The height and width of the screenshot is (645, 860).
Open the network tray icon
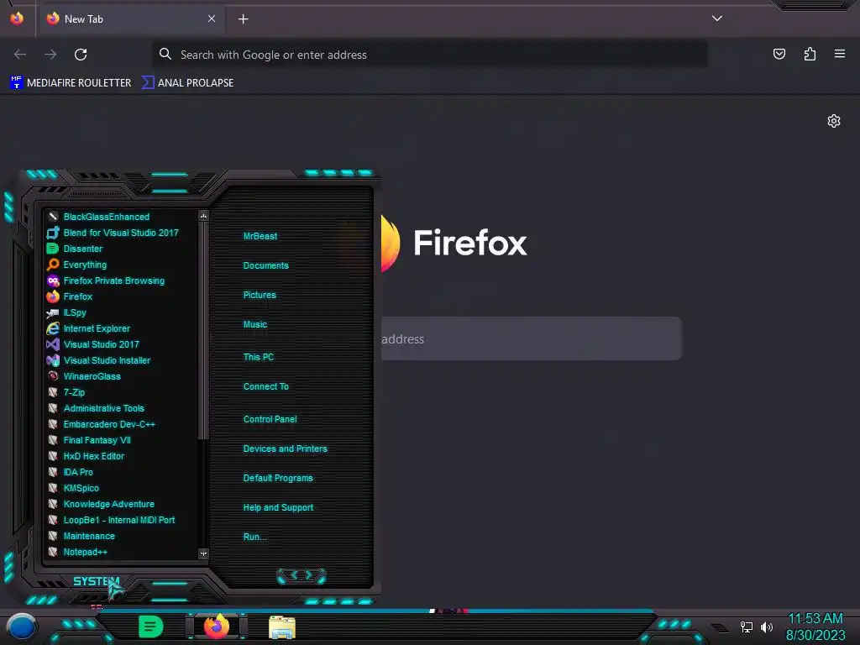click(747, 627)
